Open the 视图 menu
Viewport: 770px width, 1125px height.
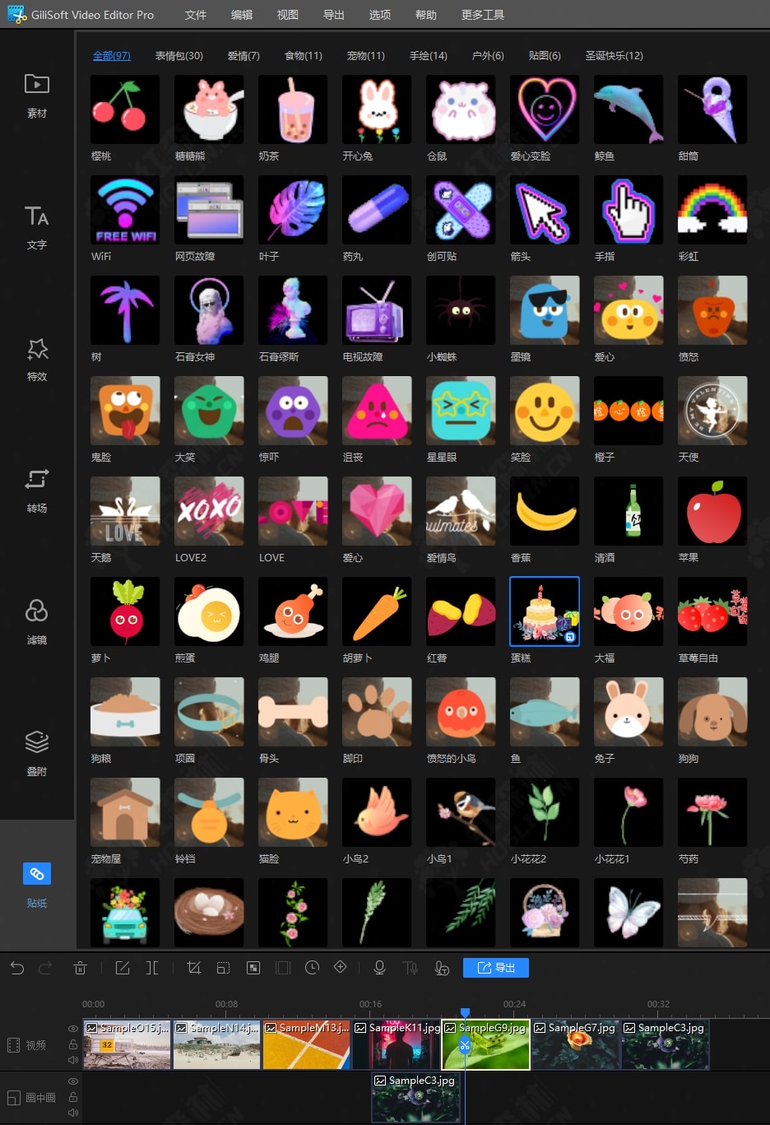pyautogui.click(x=288, y=15)
